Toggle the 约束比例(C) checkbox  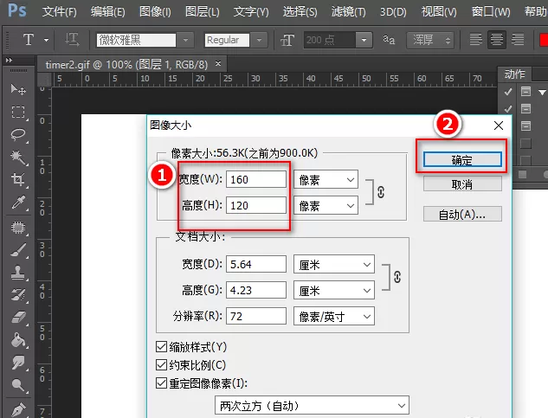click(x=161, y=365)
